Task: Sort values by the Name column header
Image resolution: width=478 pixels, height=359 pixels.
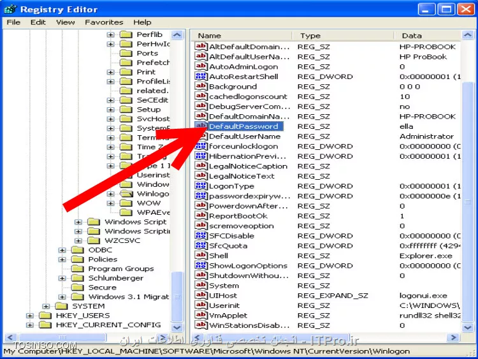Action: click(x=242, y=35)
